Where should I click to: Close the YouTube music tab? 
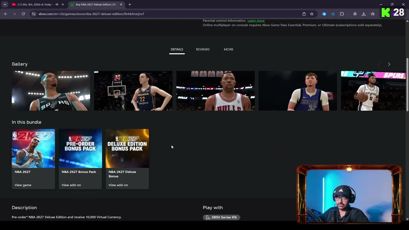click(63, 4)
